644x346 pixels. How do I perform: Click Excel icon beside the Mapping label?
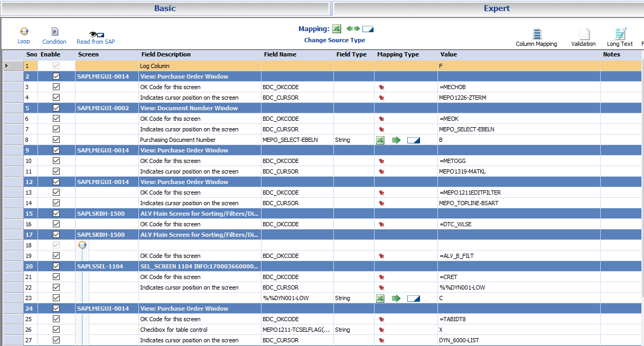click(x=337, y=29)
